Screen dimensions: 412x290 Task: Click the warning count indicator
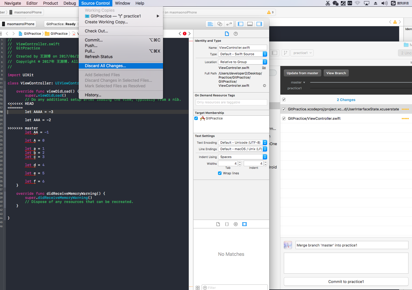(x=270, y=12)
